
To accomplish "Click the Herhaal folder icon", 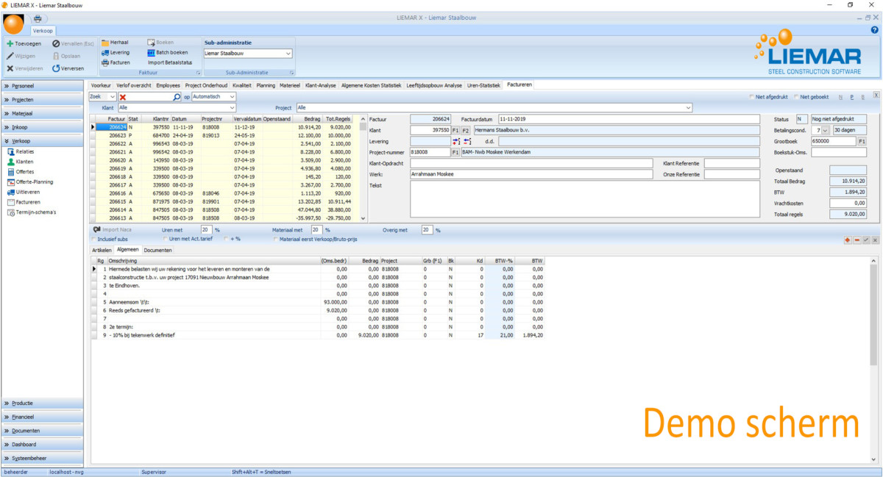I will pos(105,43).
